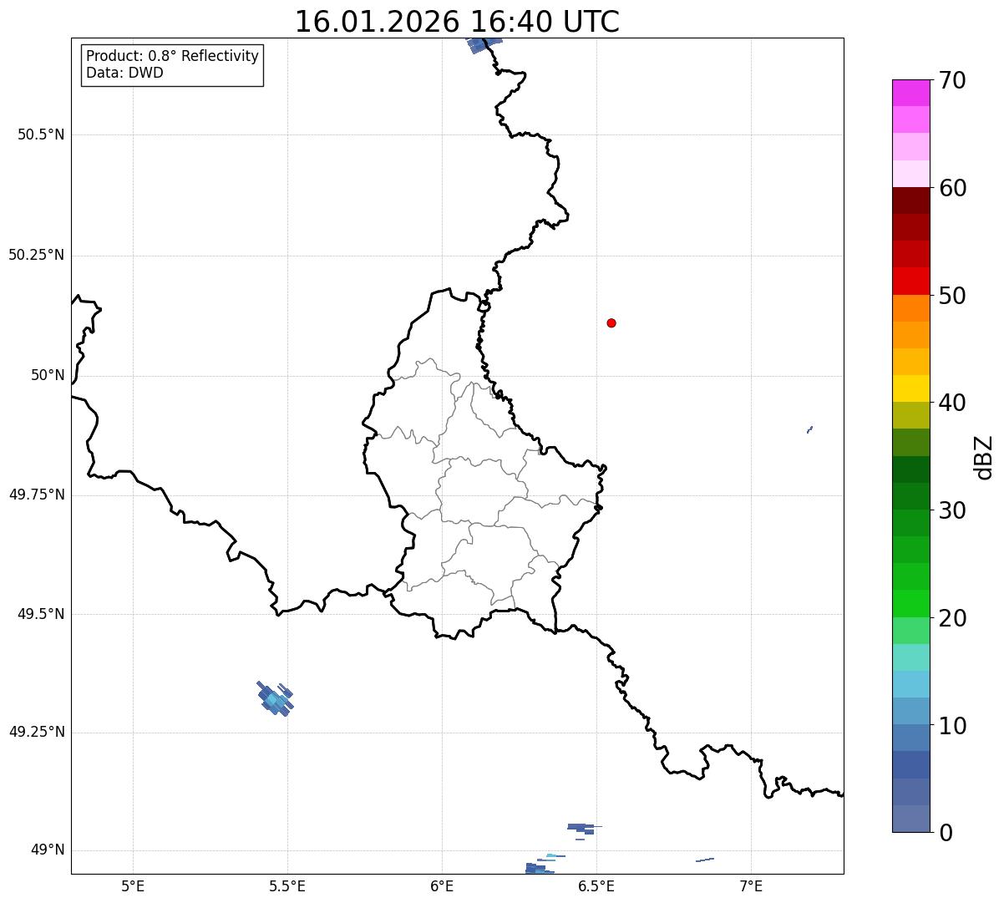Click the tiny echo near 7.2°E, 49.9°N
1004x903 pixels.
tap(809, 429)
